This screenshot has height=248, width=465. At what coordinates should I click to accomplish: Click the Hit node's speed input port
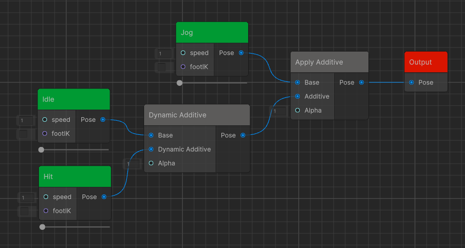pyautogui.click(x=46, y=197)
